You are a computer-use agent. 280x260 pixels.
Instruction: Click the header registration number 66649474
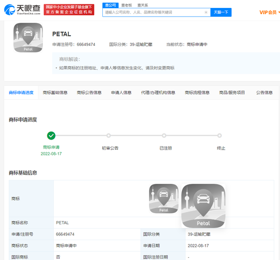tap(86, 45)
